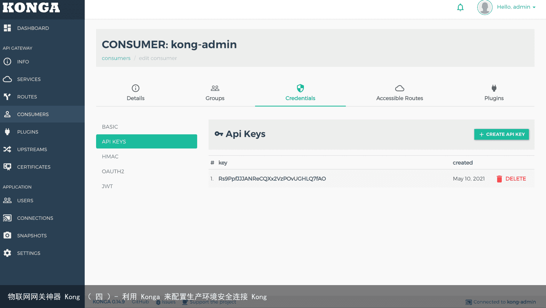Click the Connections cast icon
The width and height of the screenshot is (546, 308).
7,218
